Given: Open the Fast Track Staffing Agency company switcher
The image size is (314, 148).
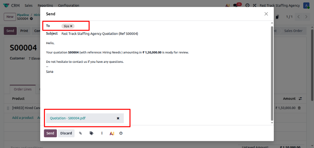Looking at the screenshot, I should pos(279,6).
